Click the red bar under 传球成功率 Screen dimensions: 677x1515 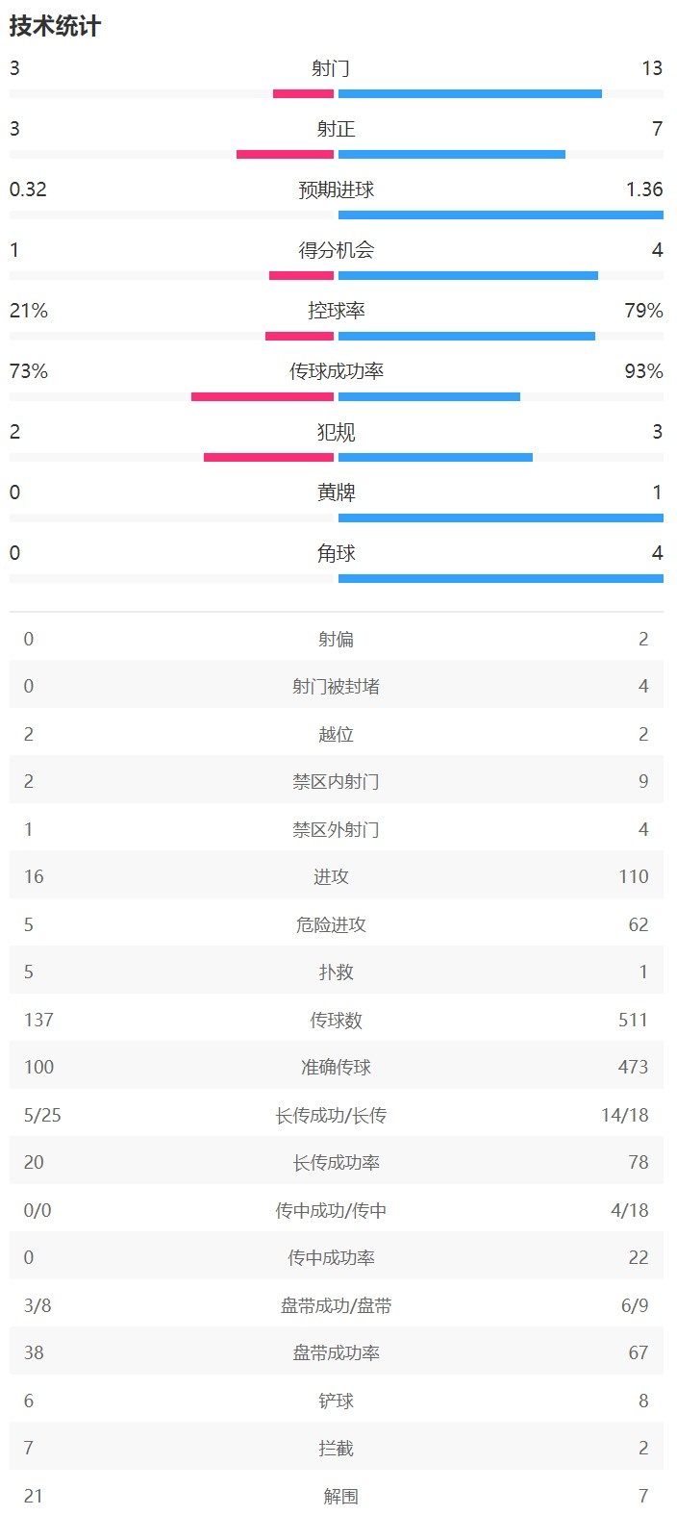click(x=262, y=396)
